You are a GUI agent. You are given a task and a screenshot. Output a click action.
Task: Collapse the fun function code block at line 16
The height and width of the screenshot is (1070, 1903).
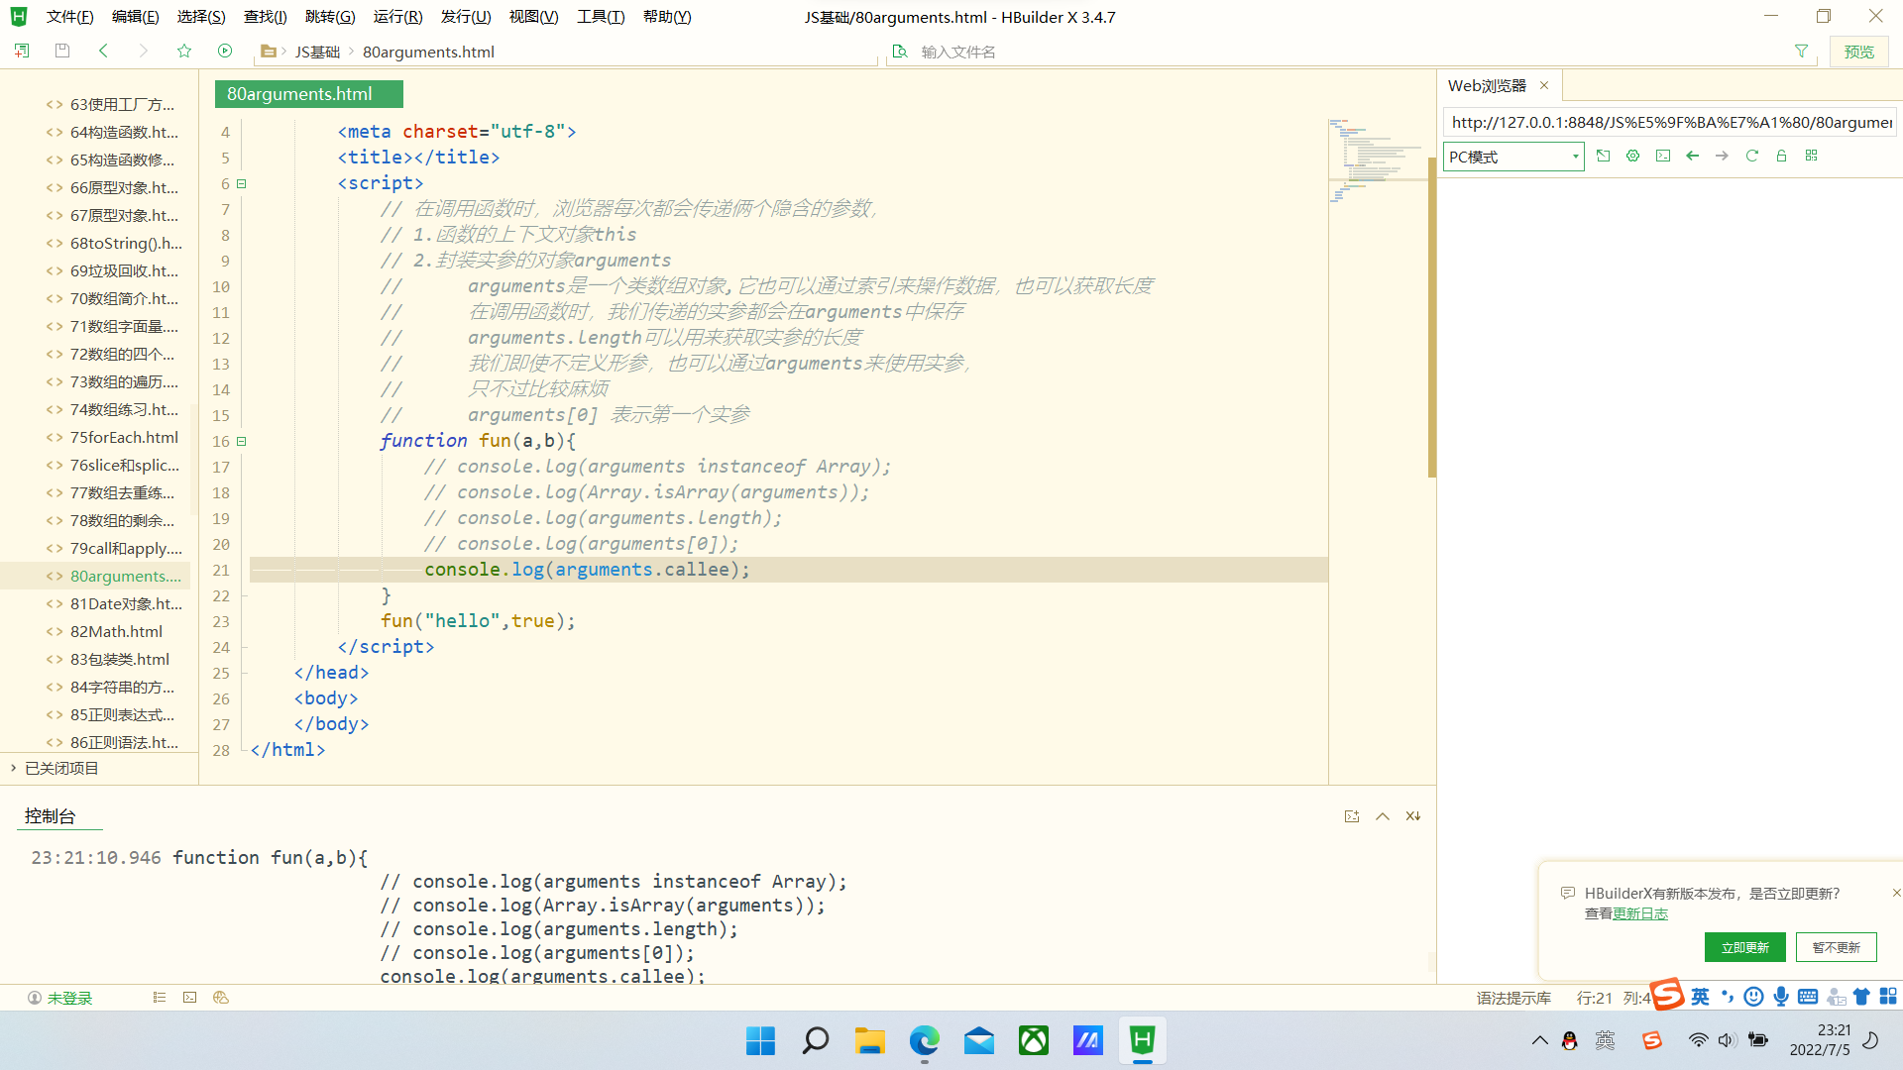[x=241, y=441]
